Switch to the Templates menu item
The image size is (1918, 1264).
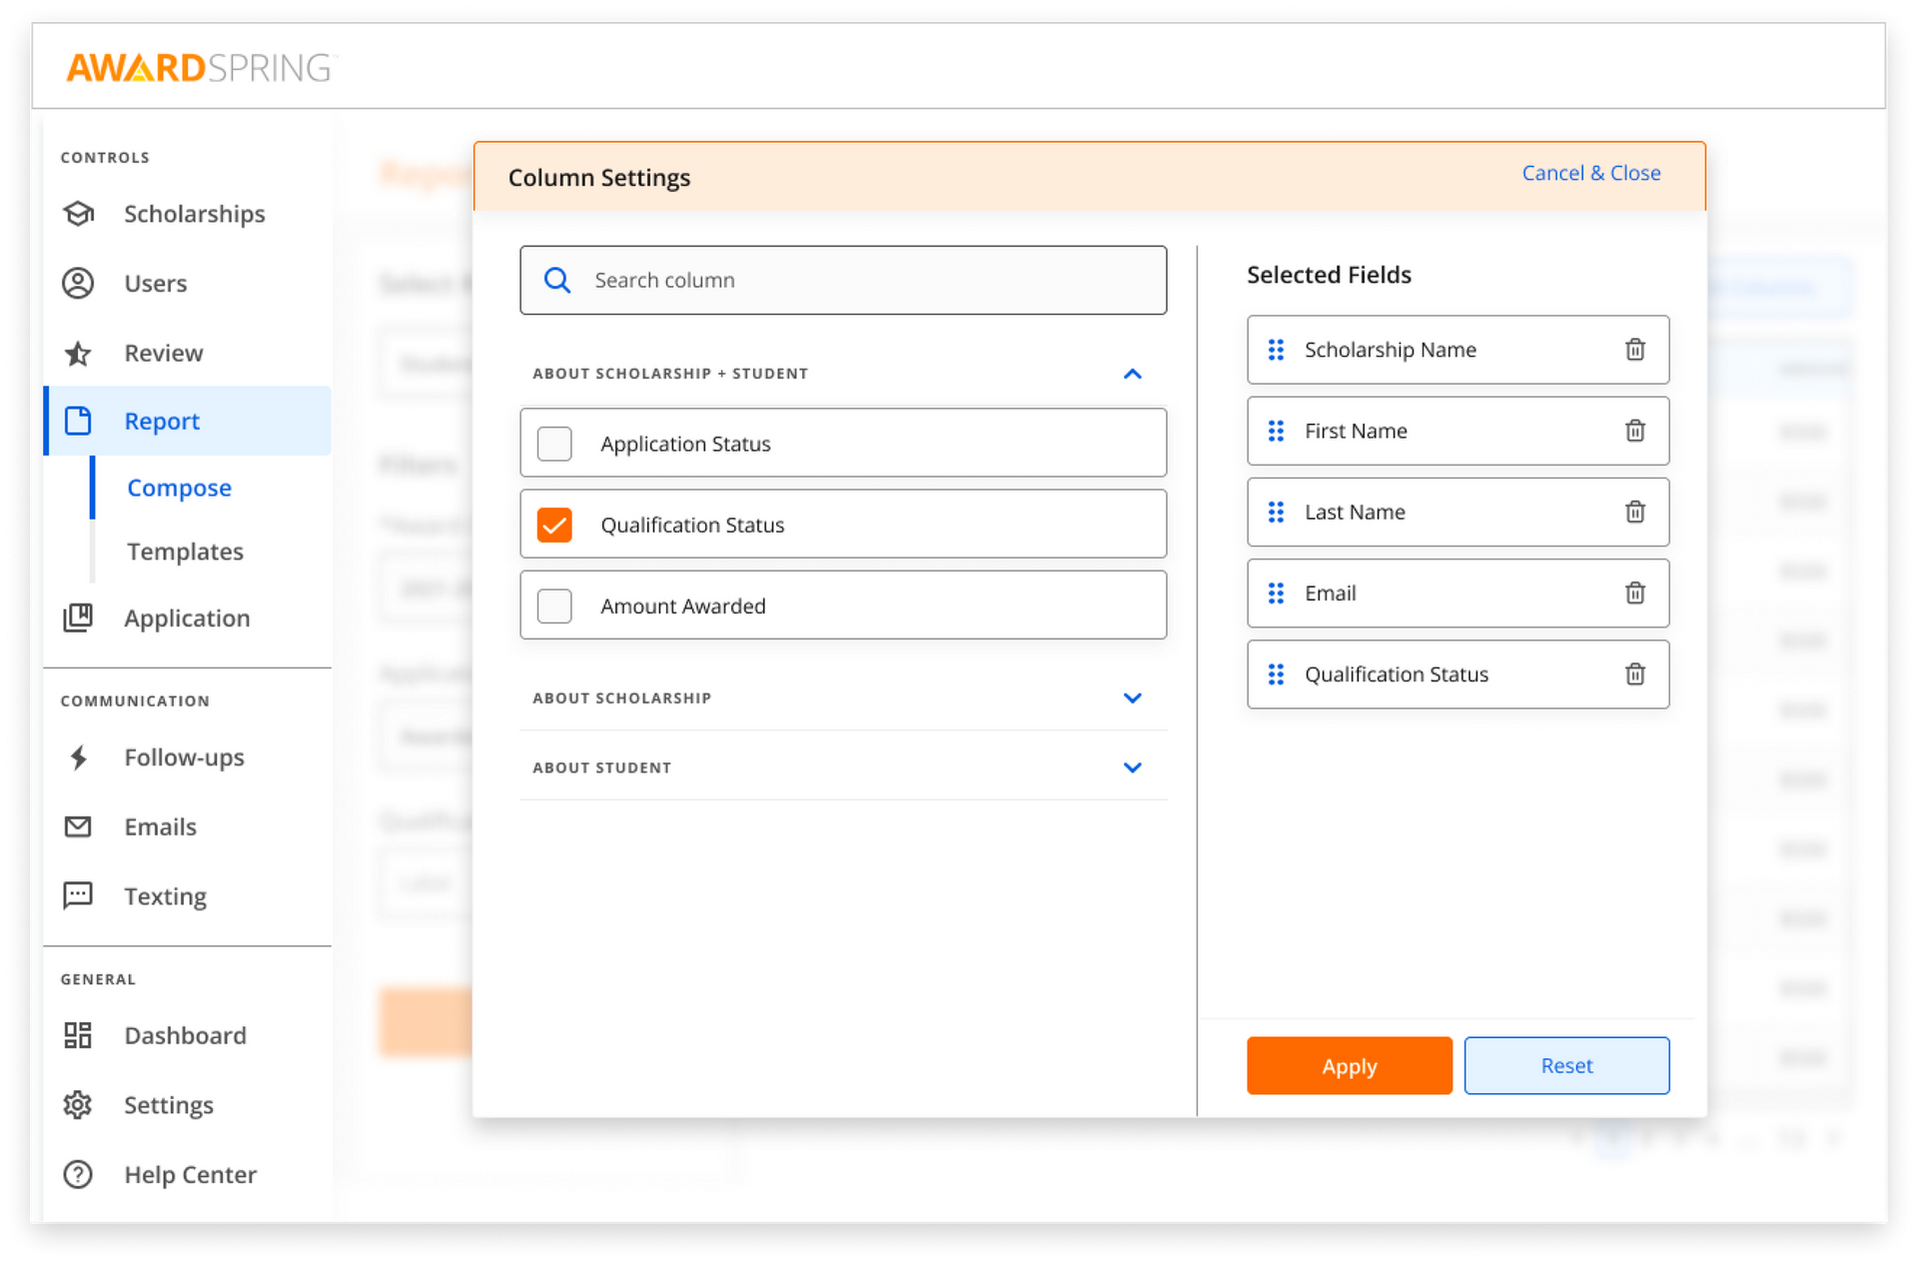click(x=184, y=552)
